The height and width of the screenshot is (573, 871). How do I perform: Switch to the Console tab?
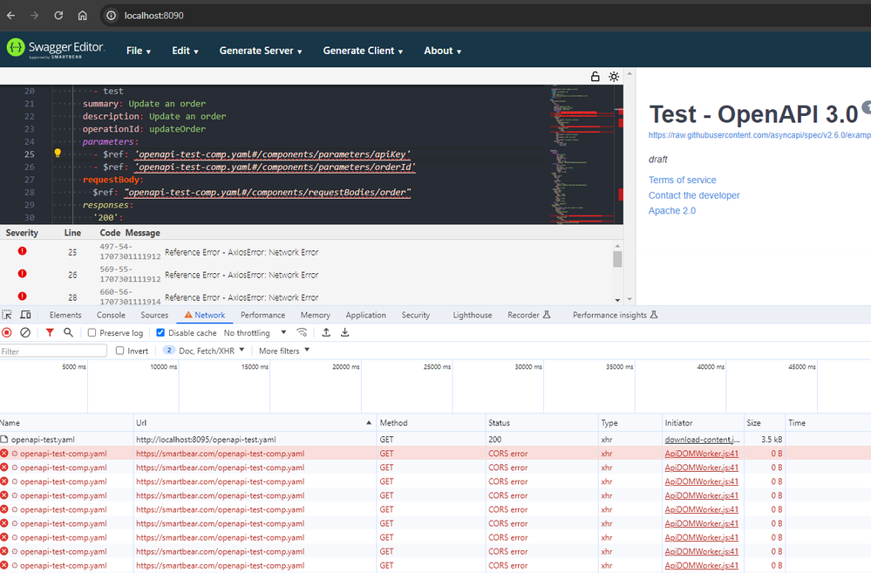pos(111,315)
